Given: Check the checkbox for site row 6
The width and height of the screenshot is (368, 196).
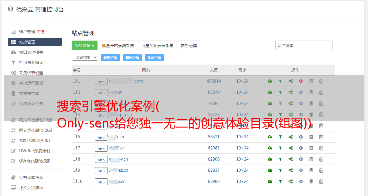Looking at the screenshot, I should coord(75,137).
